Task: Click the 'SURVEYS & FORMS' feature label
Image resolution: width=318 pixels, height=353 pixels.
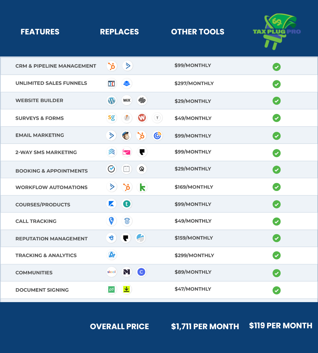Action: [39, 118]
